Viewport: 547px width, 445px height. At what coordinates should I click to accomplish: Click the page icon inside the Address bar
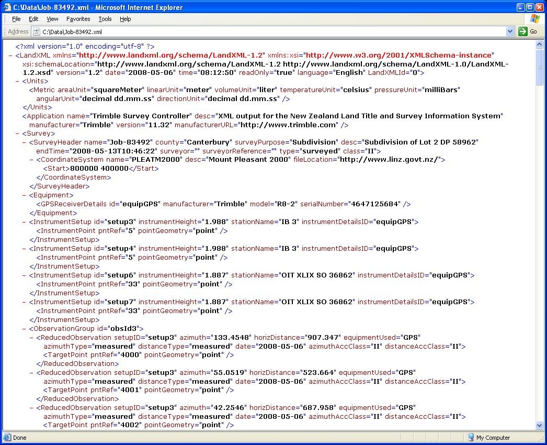(36, 31)
